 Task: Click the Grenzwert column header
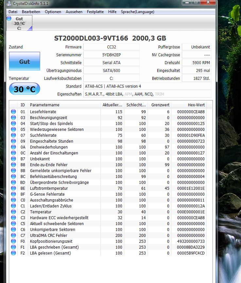click(x=160, y=105)
